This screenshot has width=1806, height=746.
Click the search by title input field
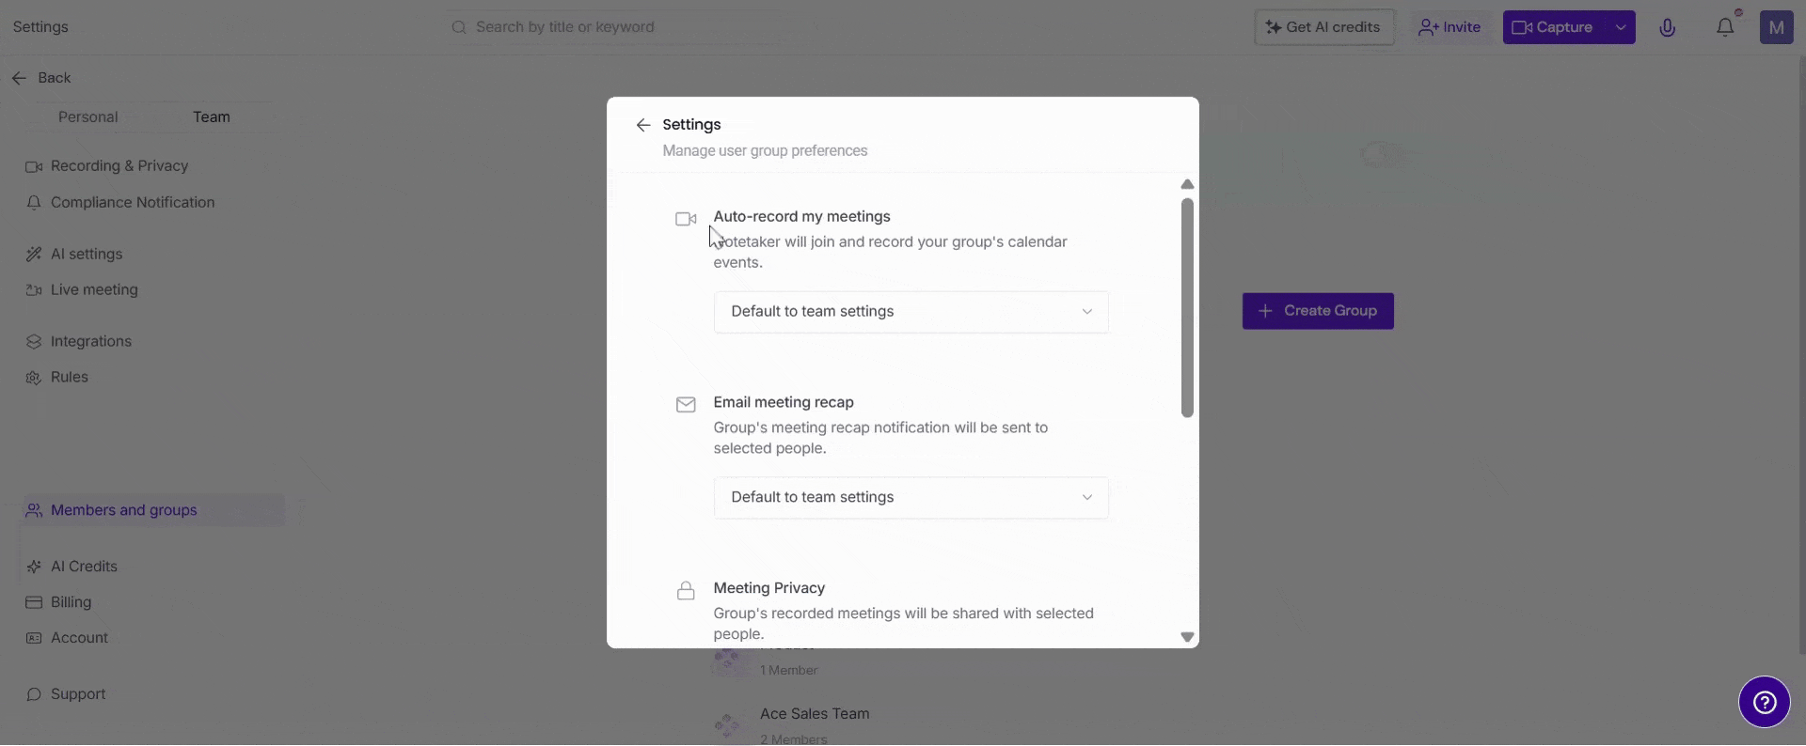(x=621, y=27)
